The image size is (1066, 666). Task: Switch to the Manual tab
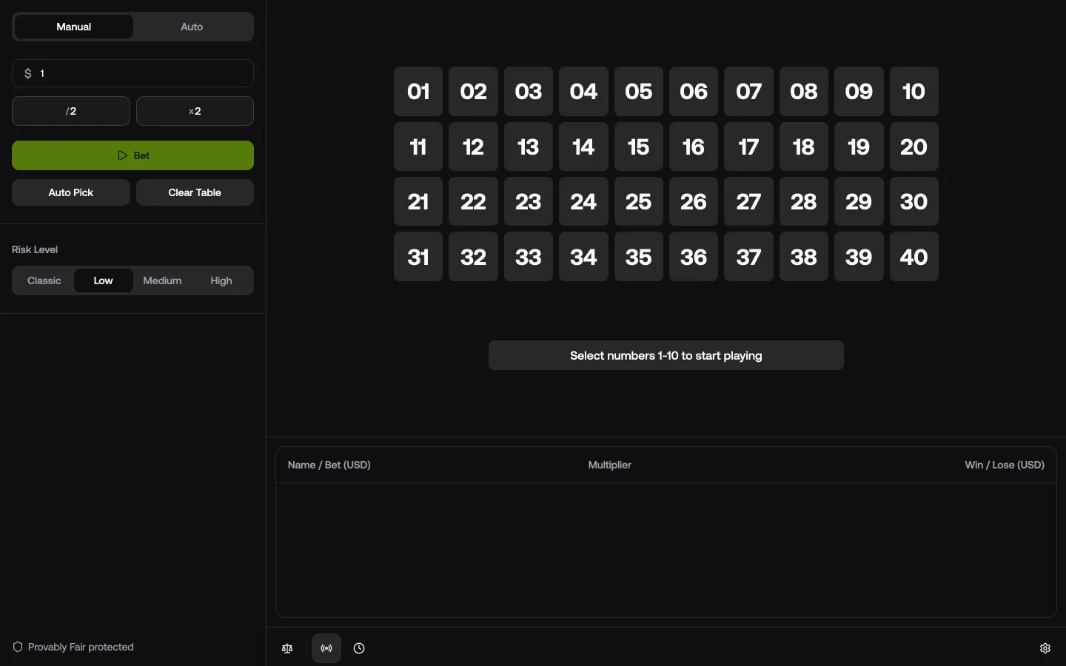pos(74,27)
